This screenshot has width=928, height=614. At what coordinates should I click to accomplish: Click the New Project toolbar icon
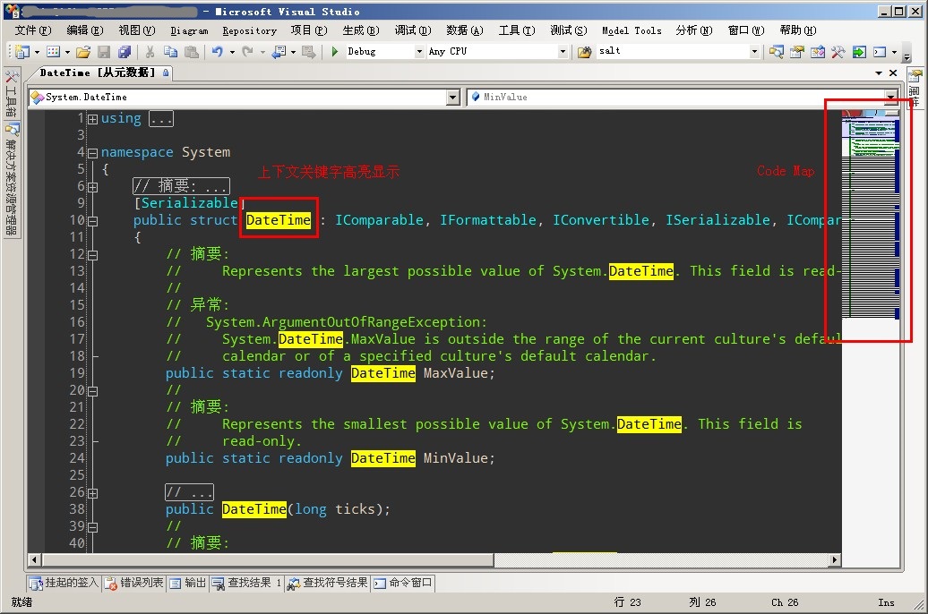pos(22,52)
